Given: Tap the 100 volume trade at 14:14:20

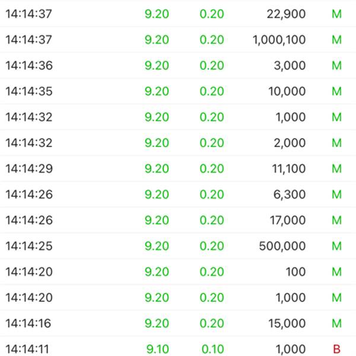Looking at the screenshot, I should [x=178, y=272].
